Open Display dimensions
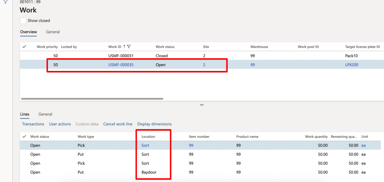This screenshot has width=384, height=182. tap(154, 124)
